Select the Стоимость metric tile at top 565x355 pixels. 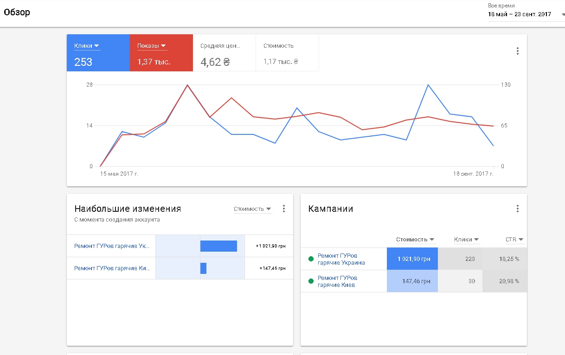[x=287, y=53]
